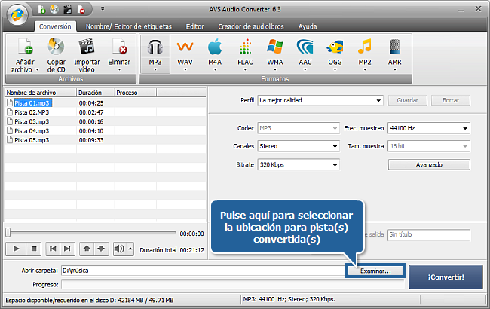Switch to the Editor tab

194,26
